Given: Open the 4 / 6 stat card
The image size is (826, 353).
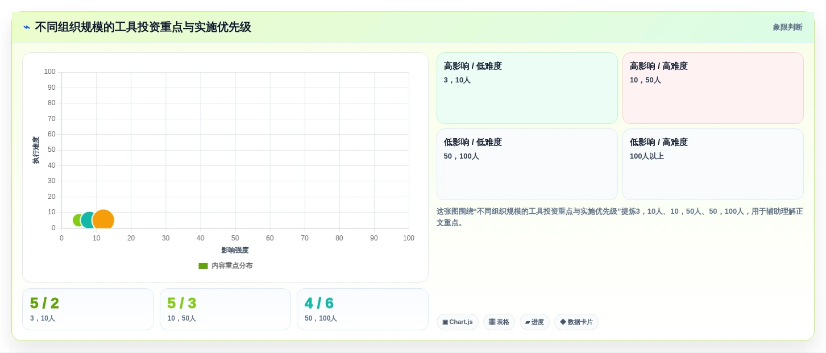Looking at the screenshot, I should click(363, 309).
